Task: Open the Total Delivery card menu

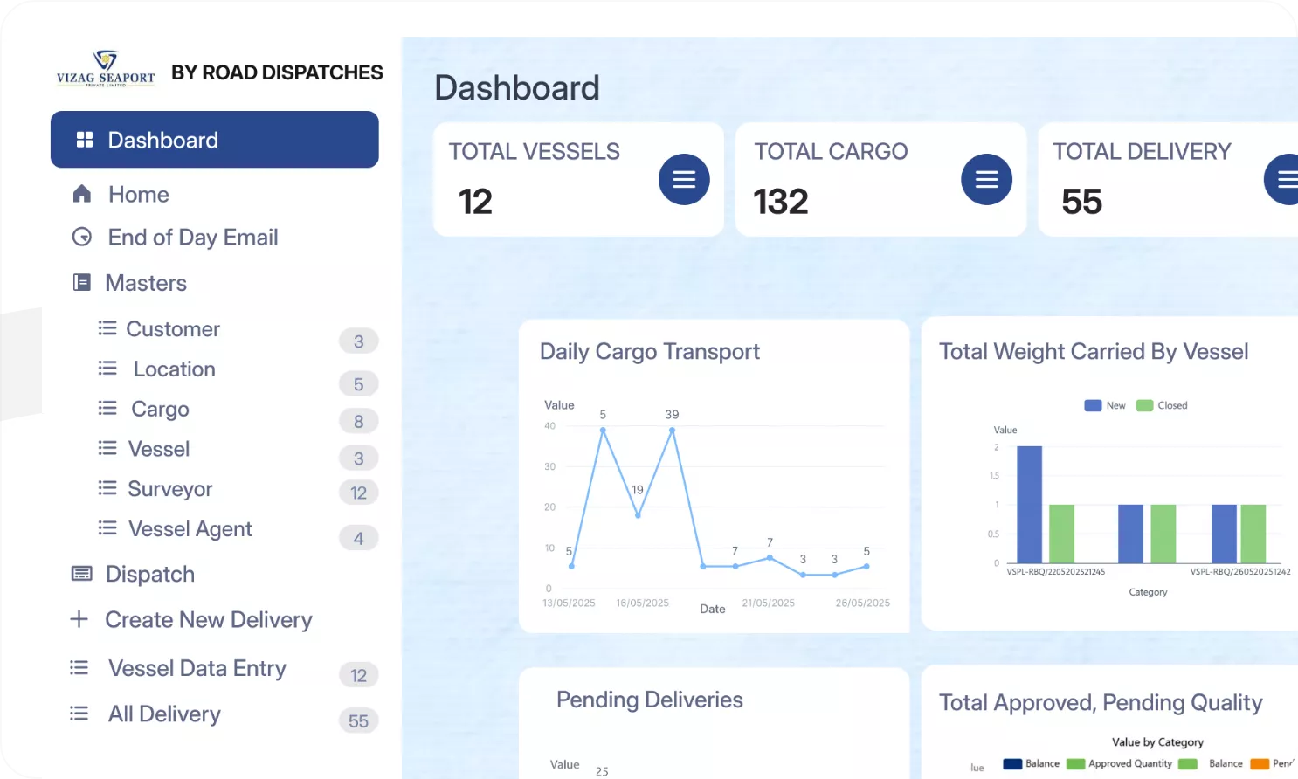Action: click(x=1283, y=180)
